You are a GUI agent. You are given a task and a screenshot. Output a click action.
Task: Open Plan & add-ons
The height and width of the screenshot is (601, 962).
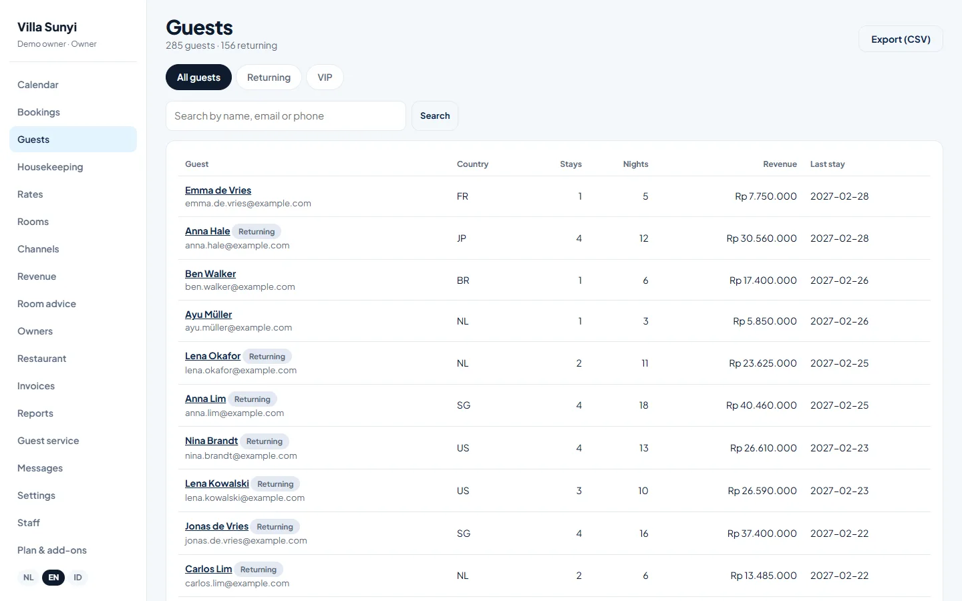pos(73,550)
